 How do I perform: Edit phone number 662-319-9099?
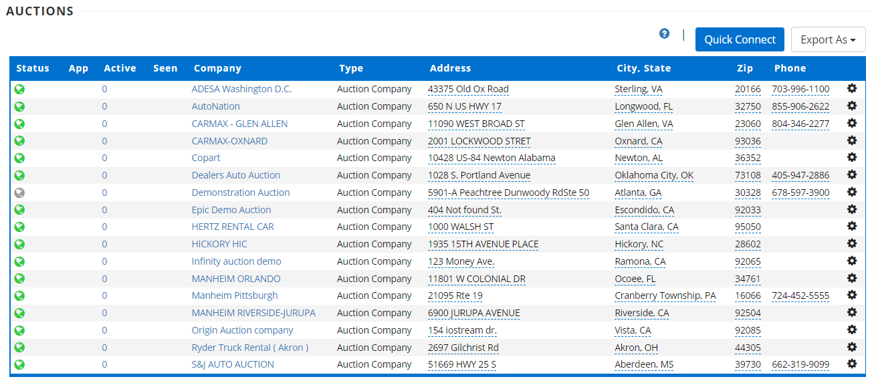[x=800, y=364]
